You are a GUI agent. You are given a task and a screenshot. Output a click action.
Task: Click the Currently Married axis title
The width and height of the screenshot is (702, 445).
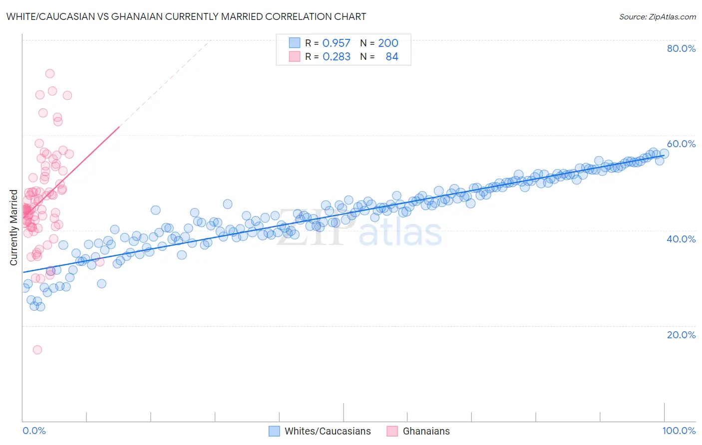pos(13,227)
